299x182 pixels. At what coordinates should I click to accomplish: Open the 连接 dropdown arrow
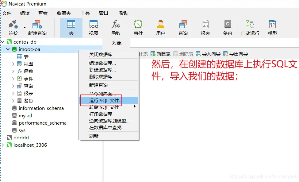pos(25,28)
